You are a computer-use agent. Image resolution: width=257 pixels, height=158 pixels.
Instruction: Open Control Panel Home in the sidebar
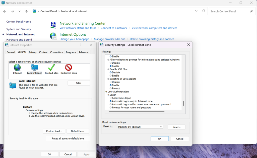pyautogui.click(x=19, y=22)
